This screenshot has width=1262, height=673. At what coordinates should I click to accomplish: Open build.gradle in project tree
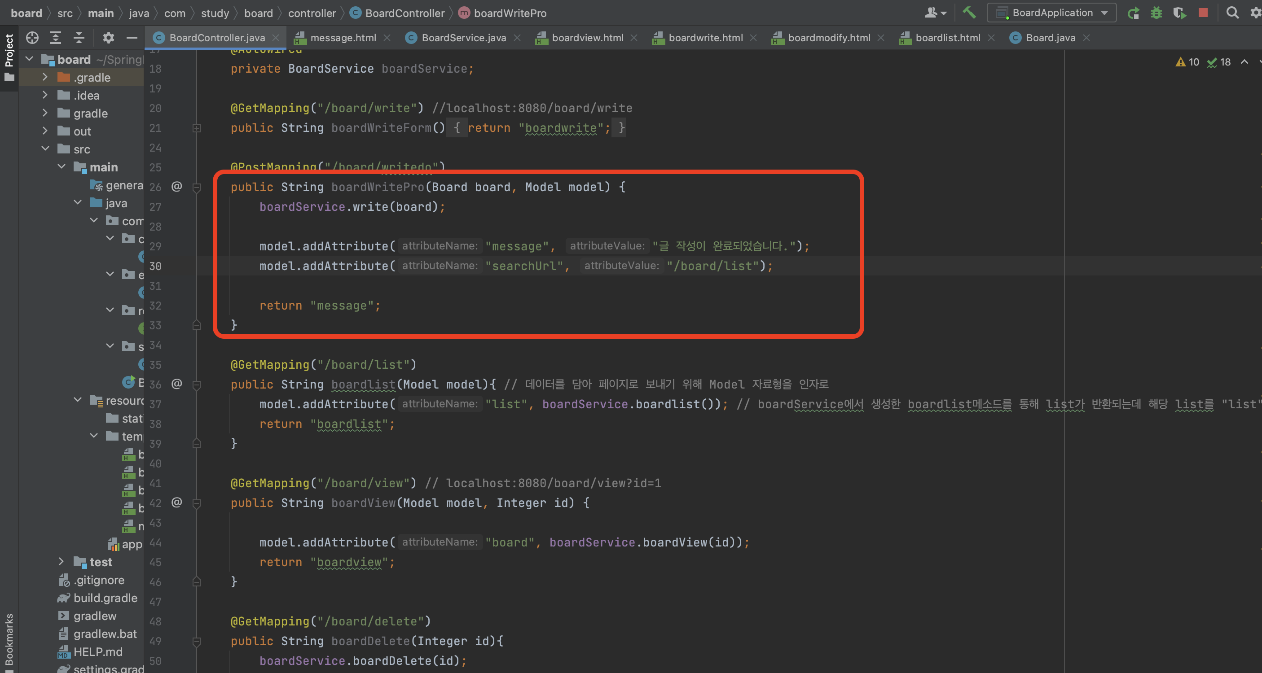pos(105,598)
